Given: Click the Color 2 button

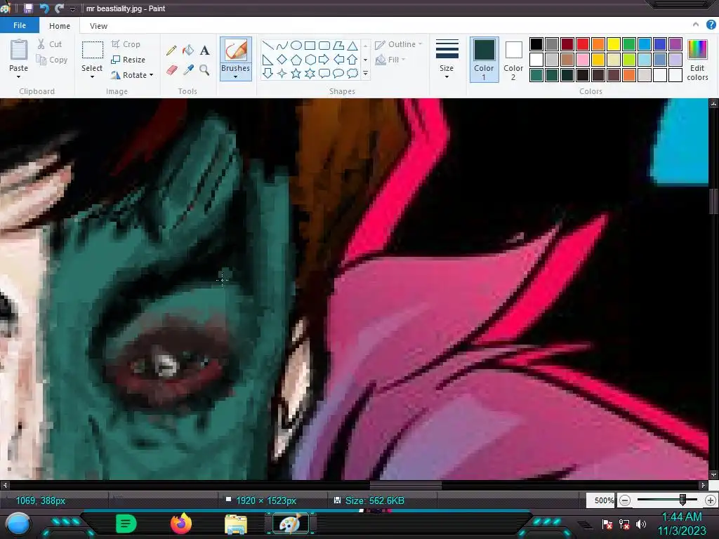Looking at the screenshot, I should click(x=513, y=60).
